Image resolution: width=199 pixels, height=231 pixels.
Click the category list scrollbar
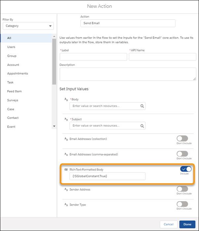click(x=54, y=66)
